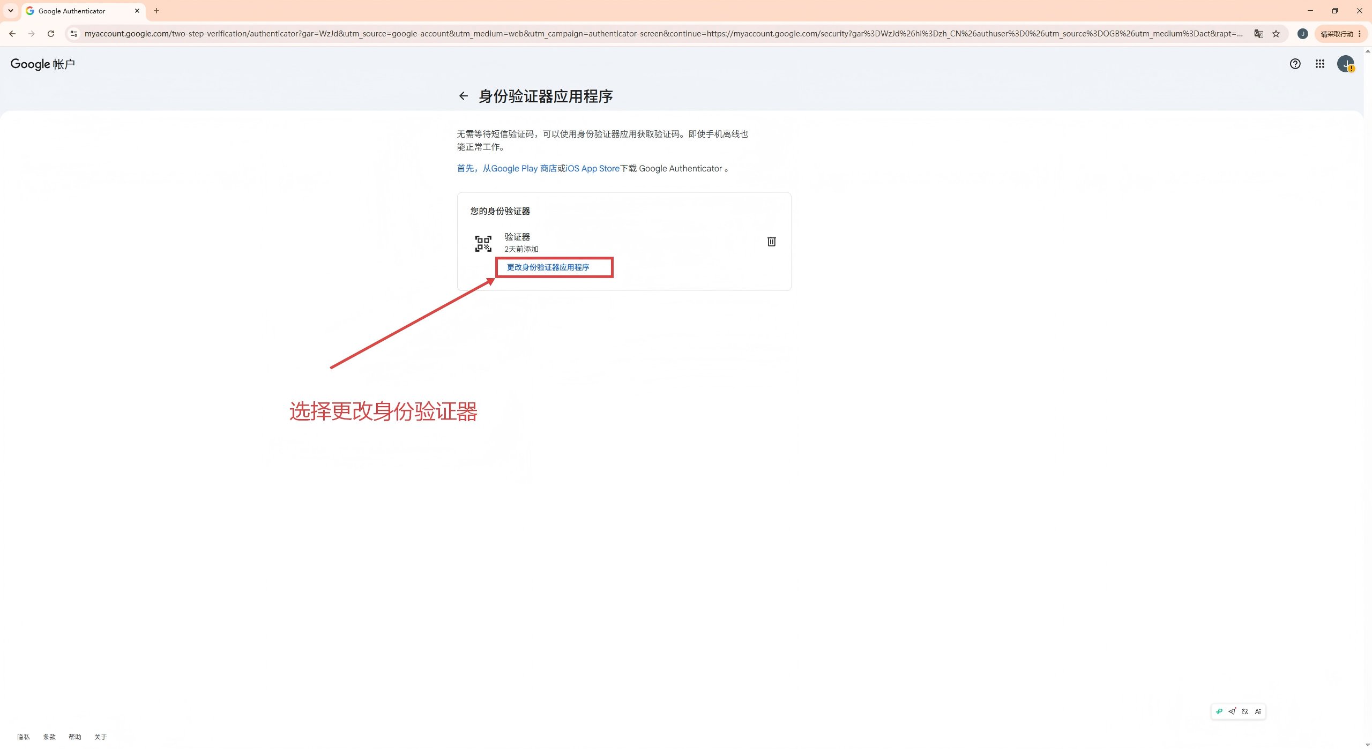Image resolution: width=1372 pixels, height=749 pixels.
Task: Open a new tab with the plus icon
Action: 156,11
